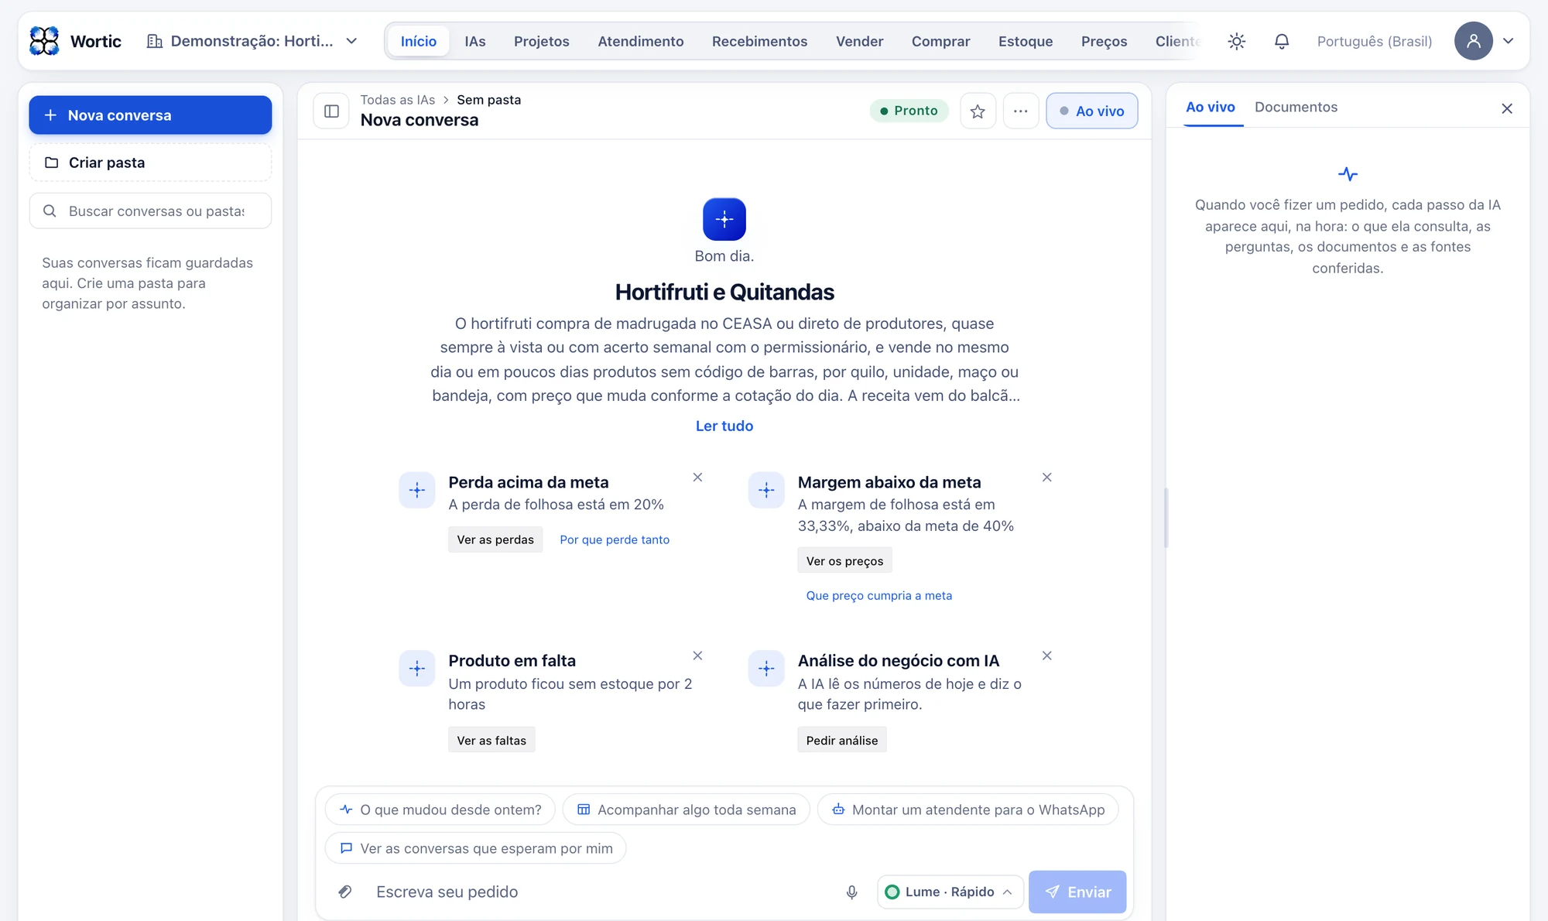Click Pedir análise button
The image size is (1548, 921).
[x=841, y=740]
